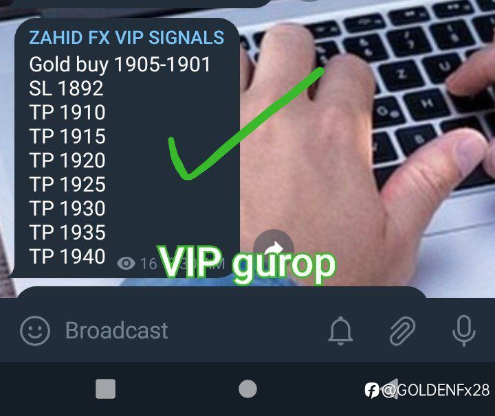495x416 pixels.
Task: Tap the Facebook logo in the watermark
Action: pyautogui.click(x=371, y=390)
